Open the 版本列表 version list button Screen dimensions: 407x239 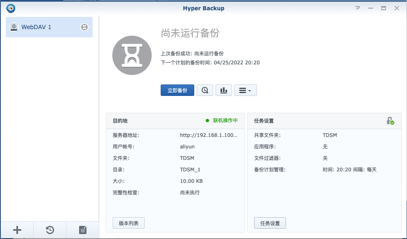coord(128,223)
